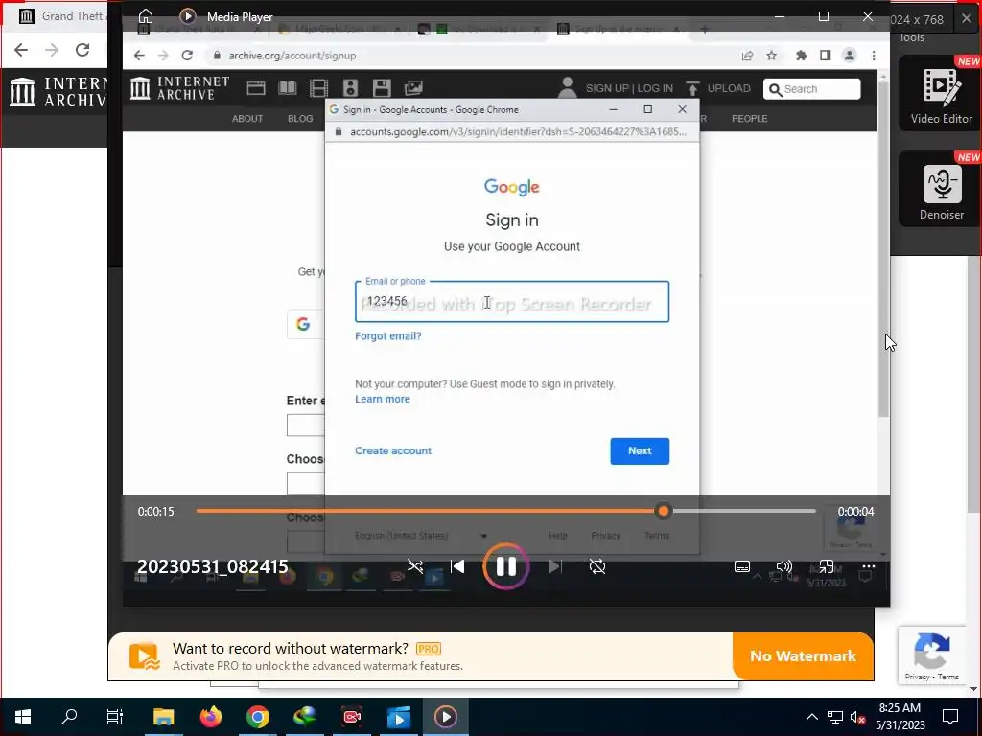Open the Windows Start menu
Image resolution: width=982 pixels, height=736 pixels.
[23, 717]
